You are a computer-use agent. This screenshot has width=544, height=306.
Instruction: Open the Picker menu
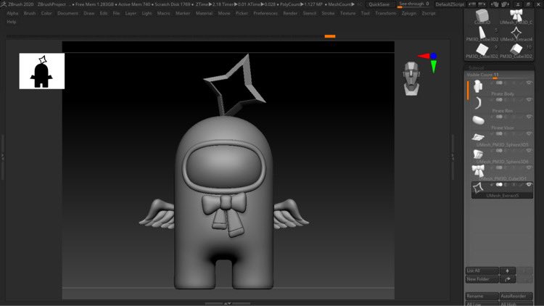point(242,13)
